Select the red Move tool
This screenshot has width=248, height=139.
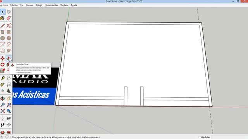[x=3, y=58]
